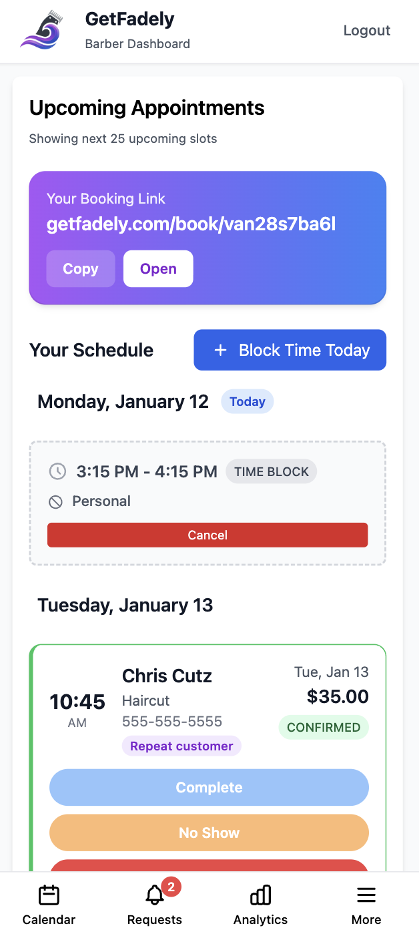
Task: Mark Chris Cutz as No Show
Action: (209, 833)
